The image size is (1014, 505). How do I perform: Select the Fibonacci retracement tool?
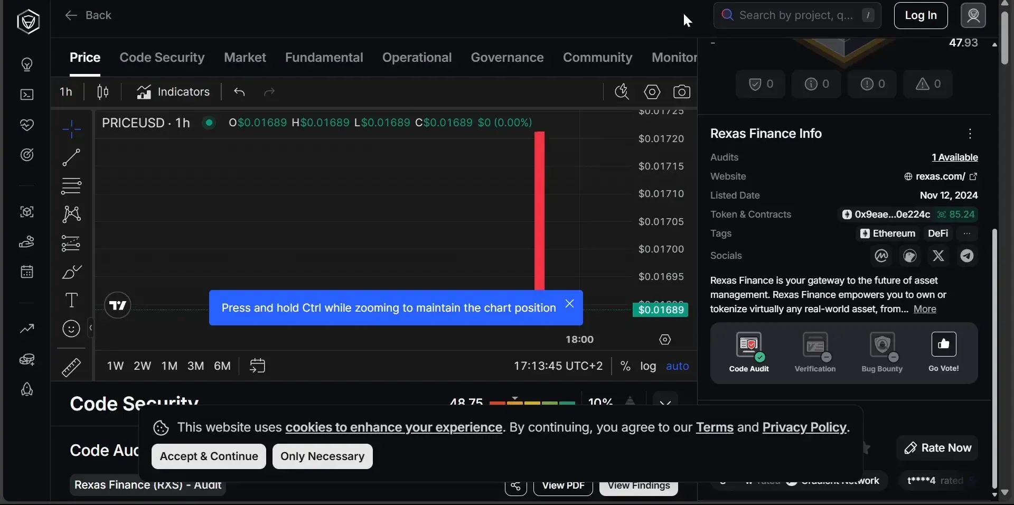click(x=71, y=186)
